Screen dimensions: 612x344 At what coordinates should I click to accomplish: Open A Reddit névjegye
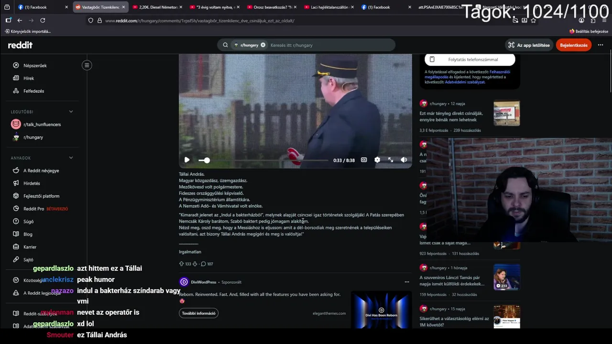click(x=41, y=171)
